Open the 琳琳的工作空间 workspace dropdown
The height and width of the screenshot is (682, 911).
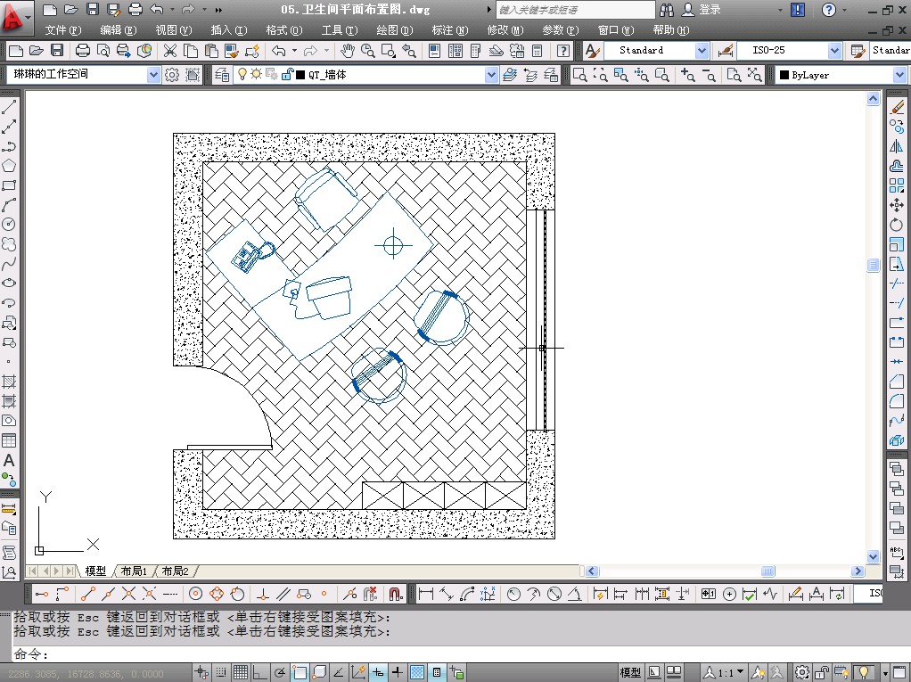click(152, 76)
